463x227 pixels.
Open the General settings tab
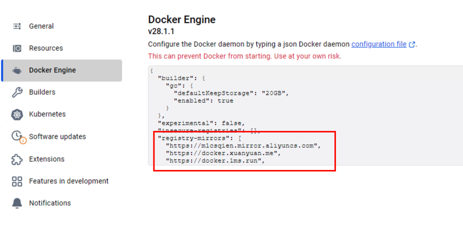click(x=41, y=26)
